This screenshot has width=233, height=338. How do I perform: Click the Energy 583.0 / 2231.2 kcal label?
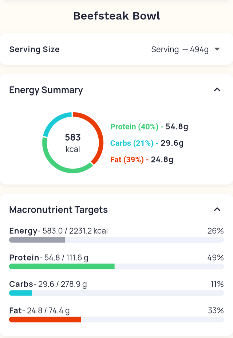click(x=58, y=231)
